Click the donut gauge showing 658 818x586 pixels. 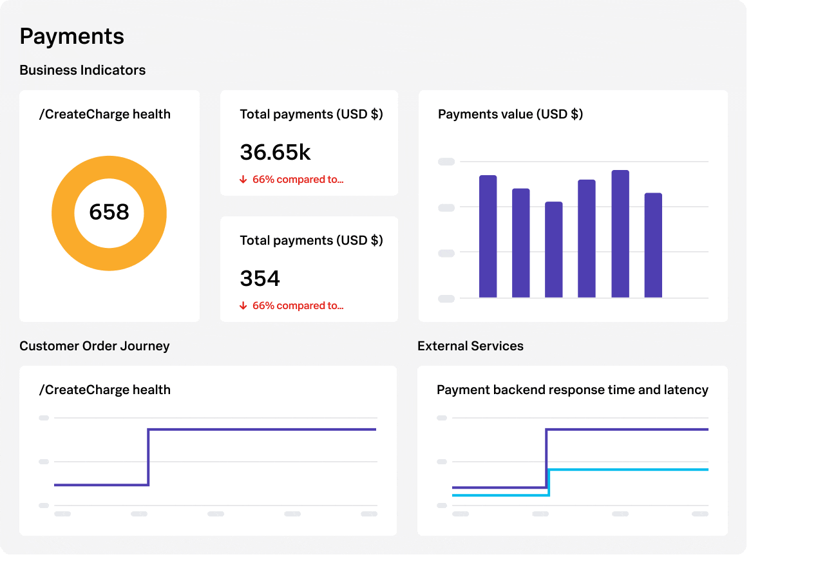109,213
